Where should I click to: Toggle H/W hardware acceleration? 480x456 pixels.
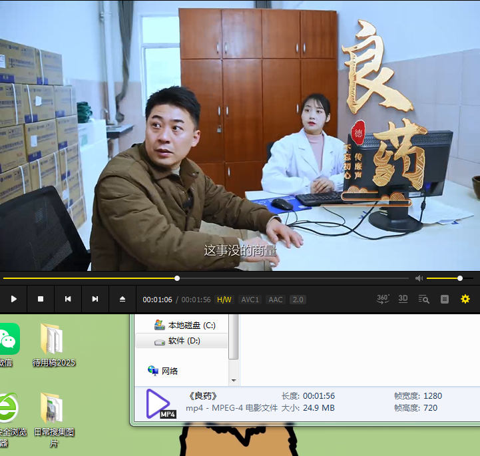(x=224, y=300)
